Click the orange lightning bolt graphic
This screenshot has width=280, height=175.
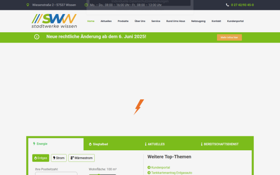[x=139, y=107]
